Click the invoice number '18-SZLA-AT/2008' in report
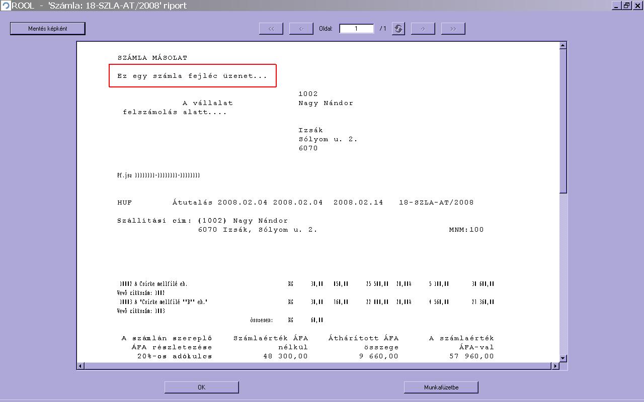The height and width of the screenshot is (402, 644). pos(436,203)
